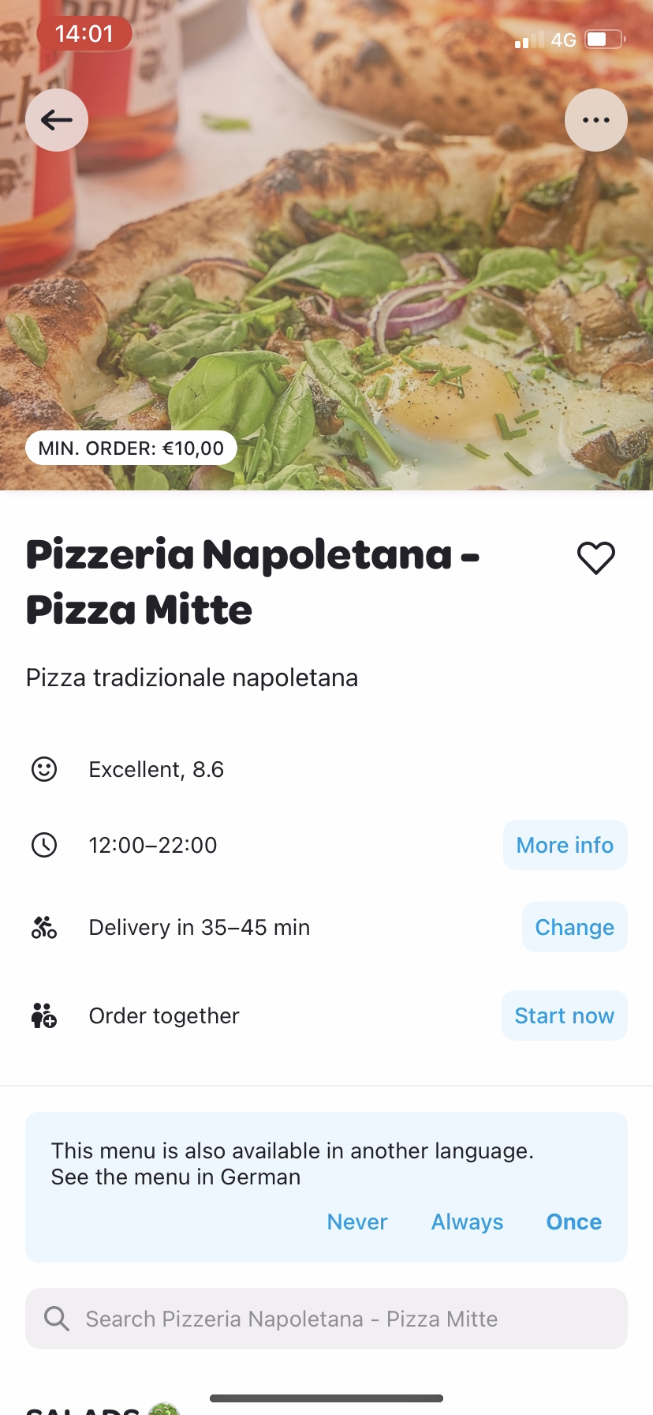Choose Always show German menu
This screenshot has width=653, height=1415.
(x=467, y=1222)
